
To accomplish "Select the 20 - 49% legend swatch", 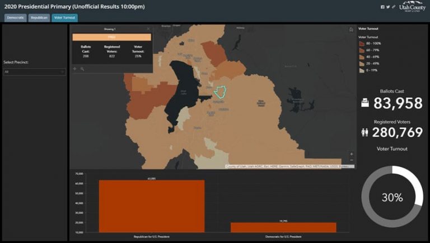I will [x=362, y=64].
